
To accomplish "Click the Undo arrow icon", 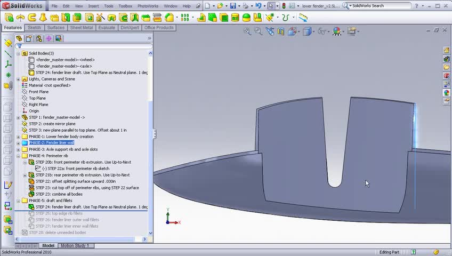I will click(258, 6).
